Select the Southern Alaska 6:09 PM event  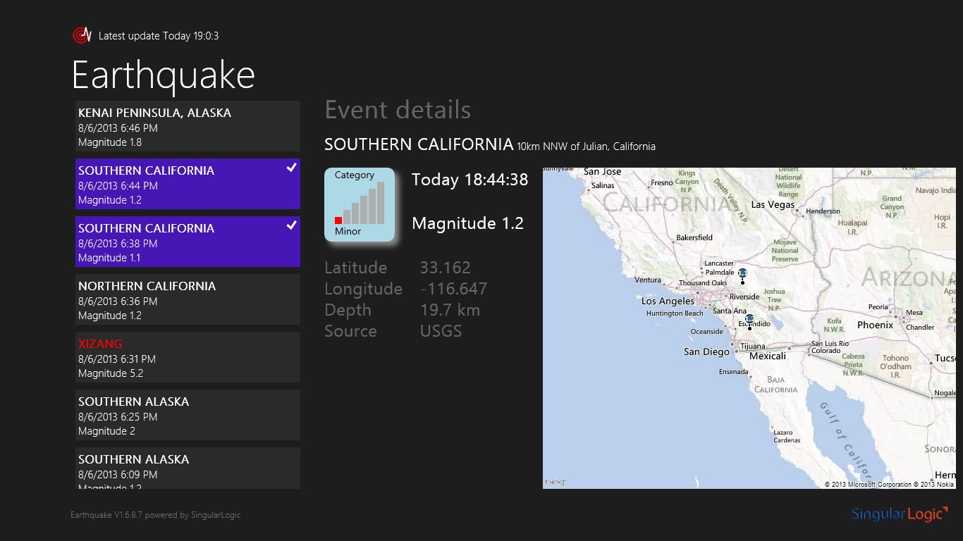click(188, 468)
